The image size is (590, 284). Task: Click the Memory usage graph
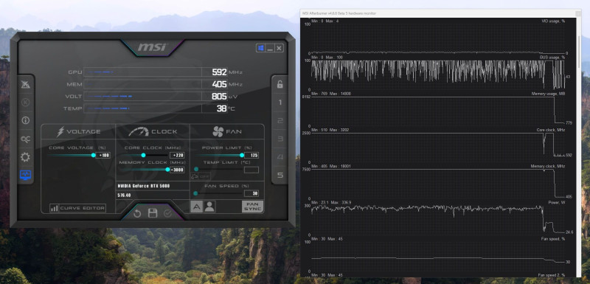(x=439, y=111)
